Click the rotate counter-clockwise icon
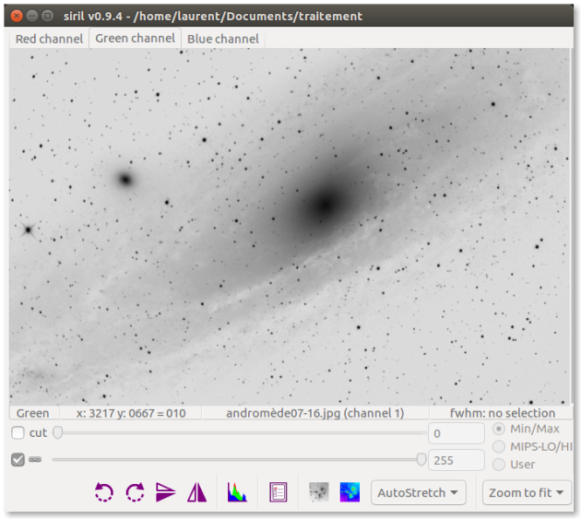The width and height of the screenshot is (581, 519). [104, 492]
